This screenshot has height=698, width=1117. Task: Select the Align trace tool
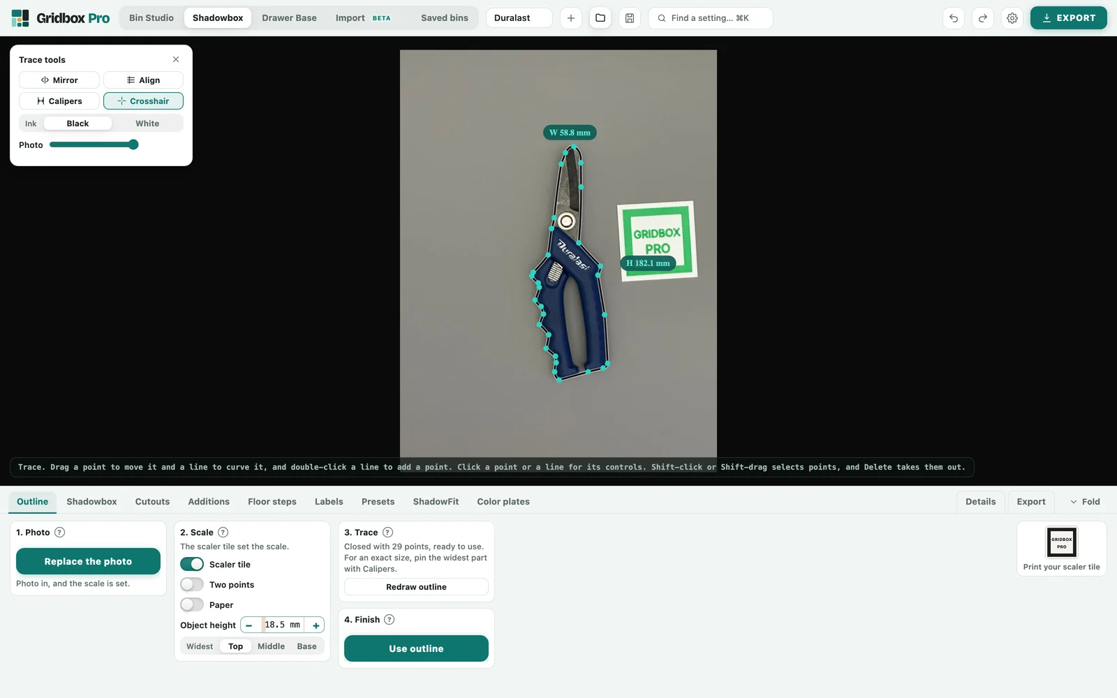point(143,80)
